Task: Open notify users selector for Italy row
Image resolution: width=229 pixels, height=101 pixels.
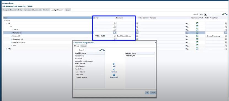Action: tap(226, 49)
